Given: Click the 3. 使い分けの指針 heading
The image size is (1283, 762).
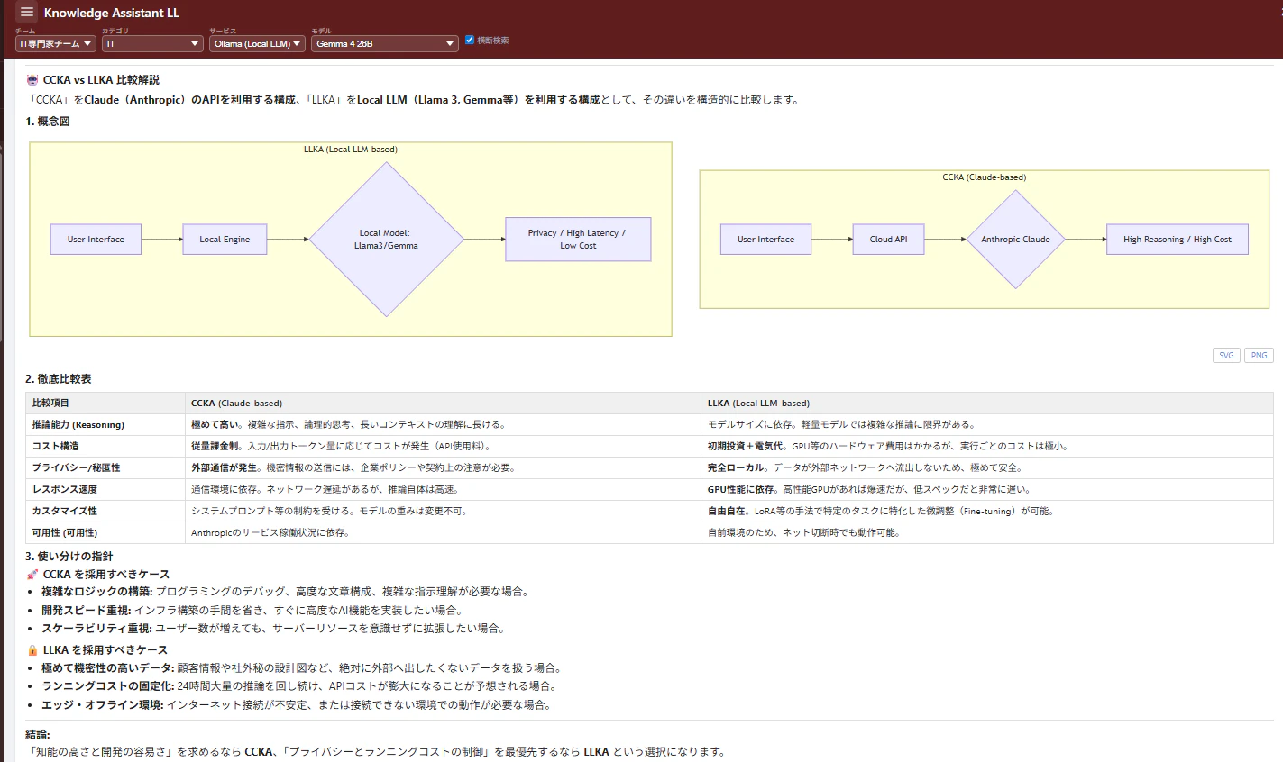Looking at the screenshot, I should click(69, 556).
